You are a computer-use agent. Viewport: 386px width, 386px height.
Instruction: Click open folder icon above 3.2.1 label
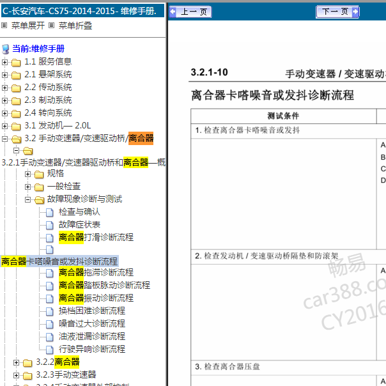coord(28,151)
